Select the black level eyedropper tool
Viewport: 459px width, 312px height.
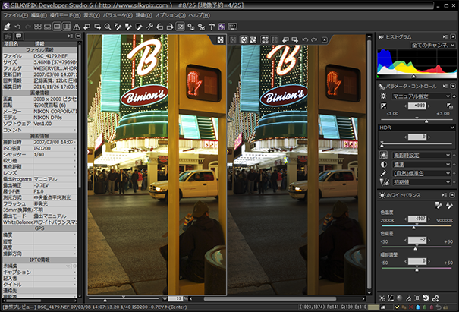coord(139,27)
